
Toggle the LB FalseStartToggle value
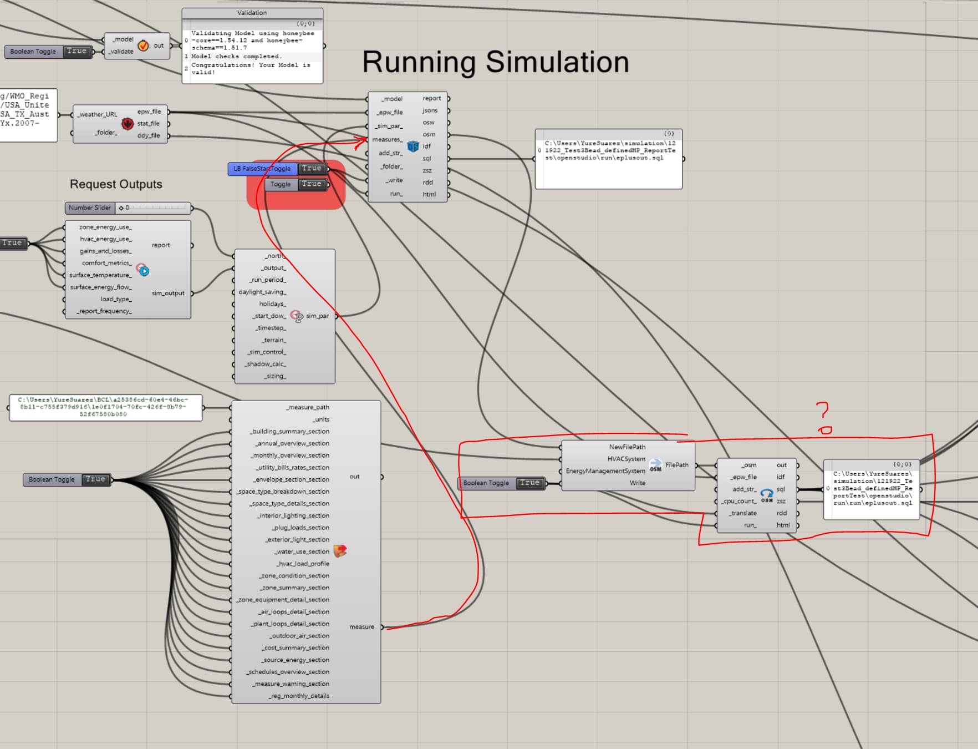pyautogui.click(x=312, y=168)
